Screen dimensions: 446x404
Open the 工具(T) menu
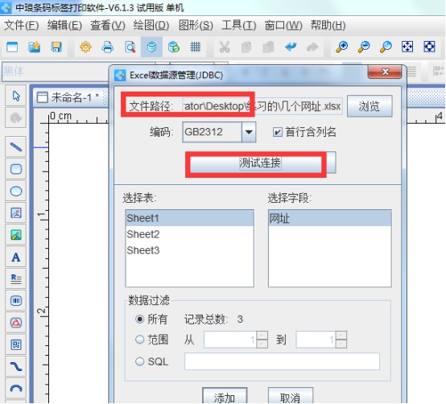click(x=239, y=25)
